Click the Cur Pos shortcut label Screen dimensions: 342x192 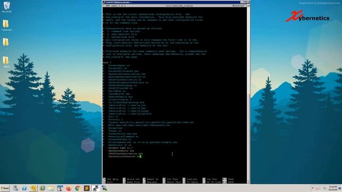[212, 179]
